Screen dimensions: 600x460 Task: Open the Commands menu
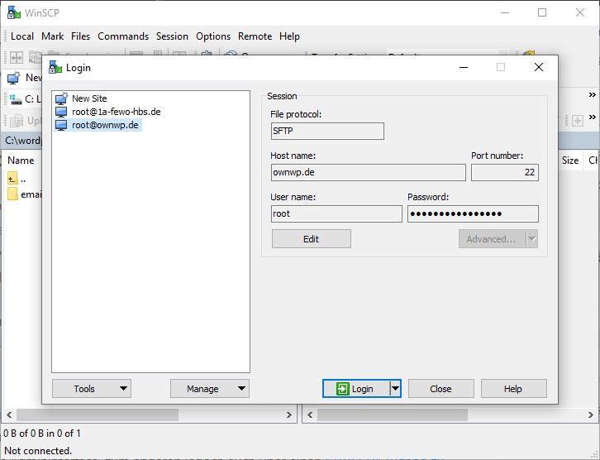[123, 36]
